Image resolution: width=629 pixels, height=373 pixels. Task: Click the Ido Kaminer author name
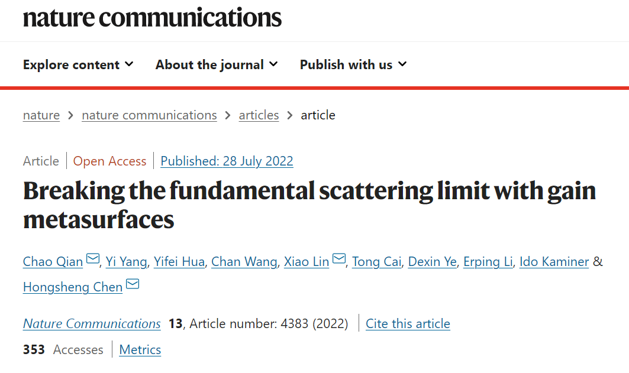click(x=554, y=261)
